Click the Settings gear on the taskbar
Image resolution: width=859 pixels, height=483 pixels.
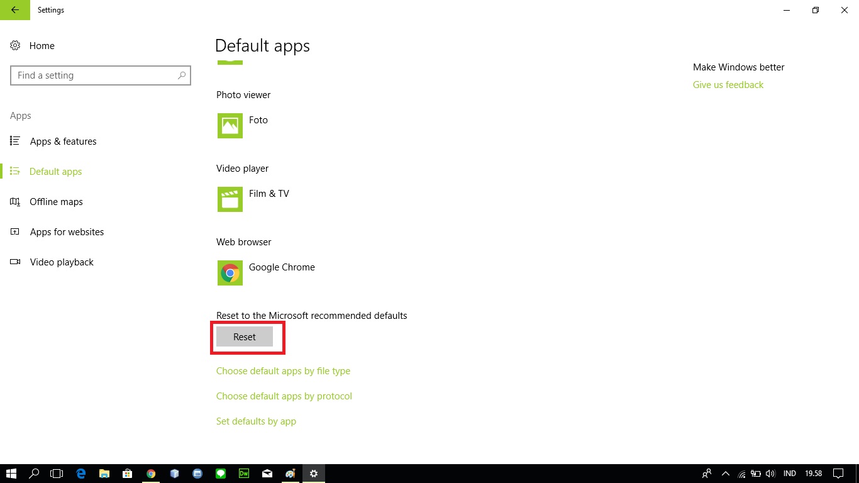314,474
